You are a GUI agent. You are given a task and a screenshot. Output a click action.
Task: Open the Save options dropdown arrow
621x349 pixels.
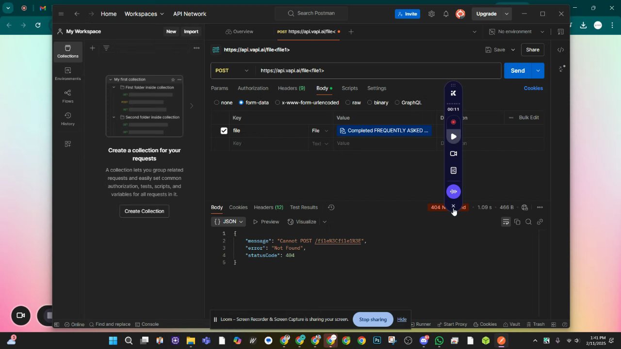[x=513, y=50]
